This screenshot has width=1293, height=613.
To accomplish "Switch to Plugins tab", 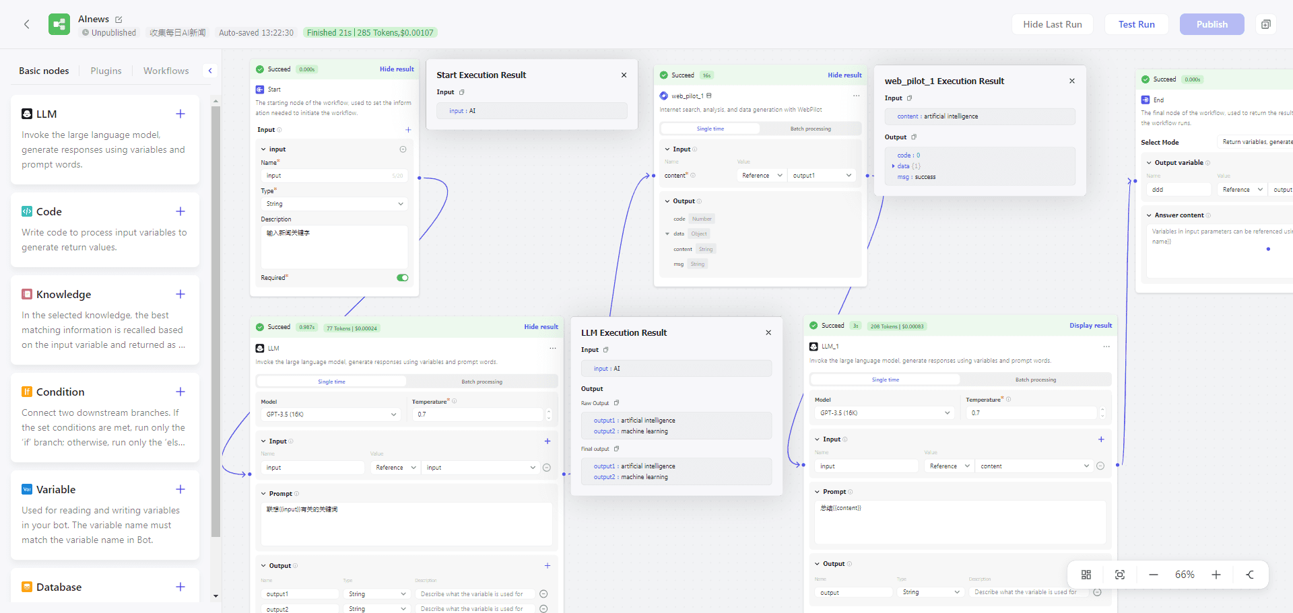I will (106, 71).
